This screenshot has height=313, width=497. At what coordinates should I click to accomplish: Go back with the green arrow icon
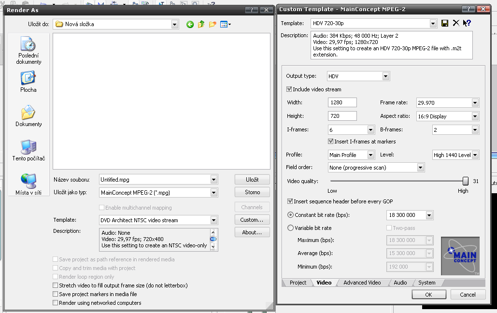pyautogui.click(x=190, y=25)
